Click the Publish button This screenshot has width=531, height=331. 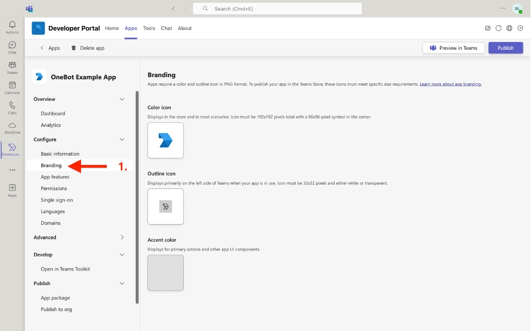click(506, 48)
